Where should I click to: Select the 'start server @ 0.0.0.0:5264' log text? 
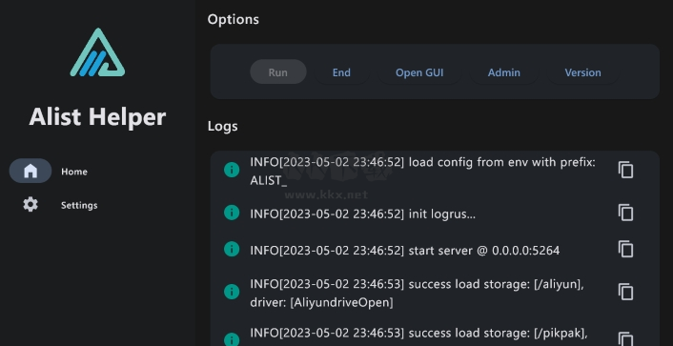[x=483, y=251]
